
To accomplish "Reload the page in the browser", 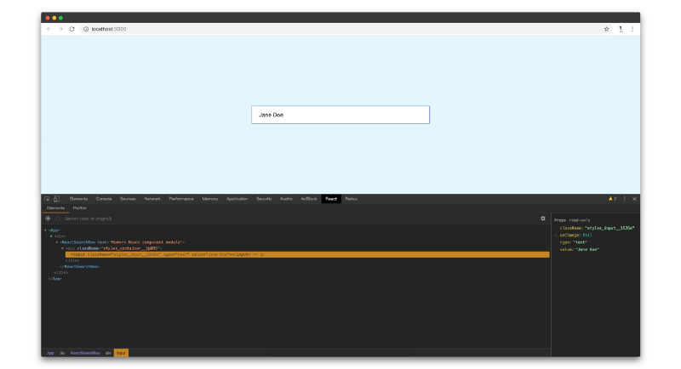I will [72, 29].
